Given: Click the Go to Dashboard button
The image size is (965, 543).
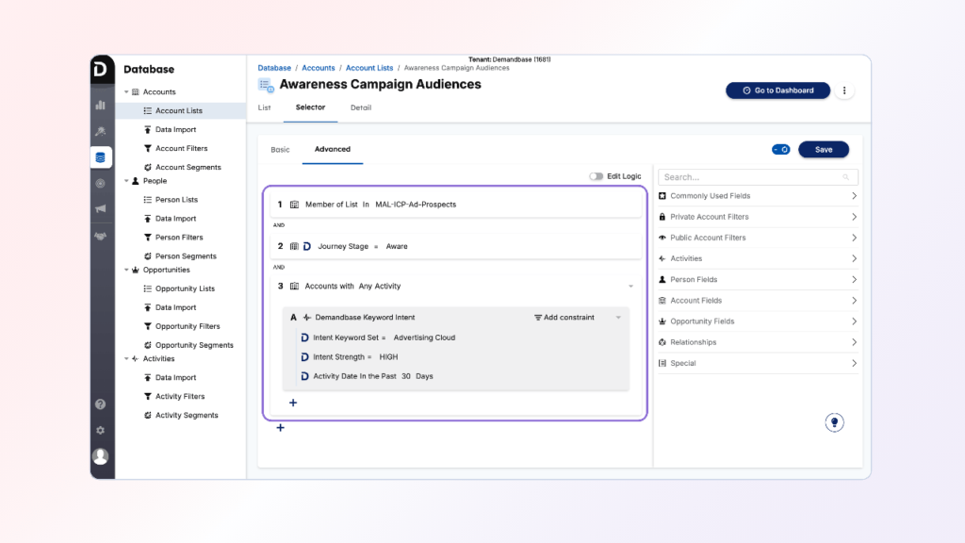Looking at the screenshot, I should point(777,90).
